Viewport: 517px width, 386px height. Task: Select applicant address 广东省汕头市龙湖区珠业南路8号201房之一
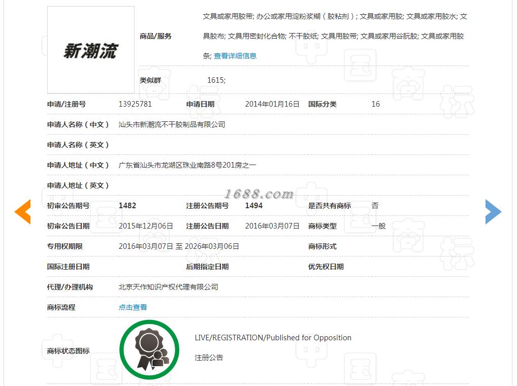[187, 165]
